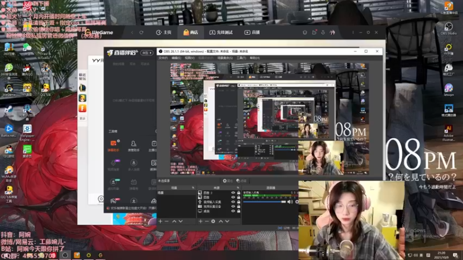Mute the audio input capture speaker icon
The width and height of the screenshot is (463, 260).
290,202
